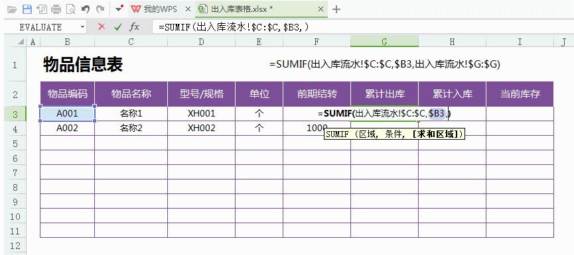Select column C header

point(131,42)
